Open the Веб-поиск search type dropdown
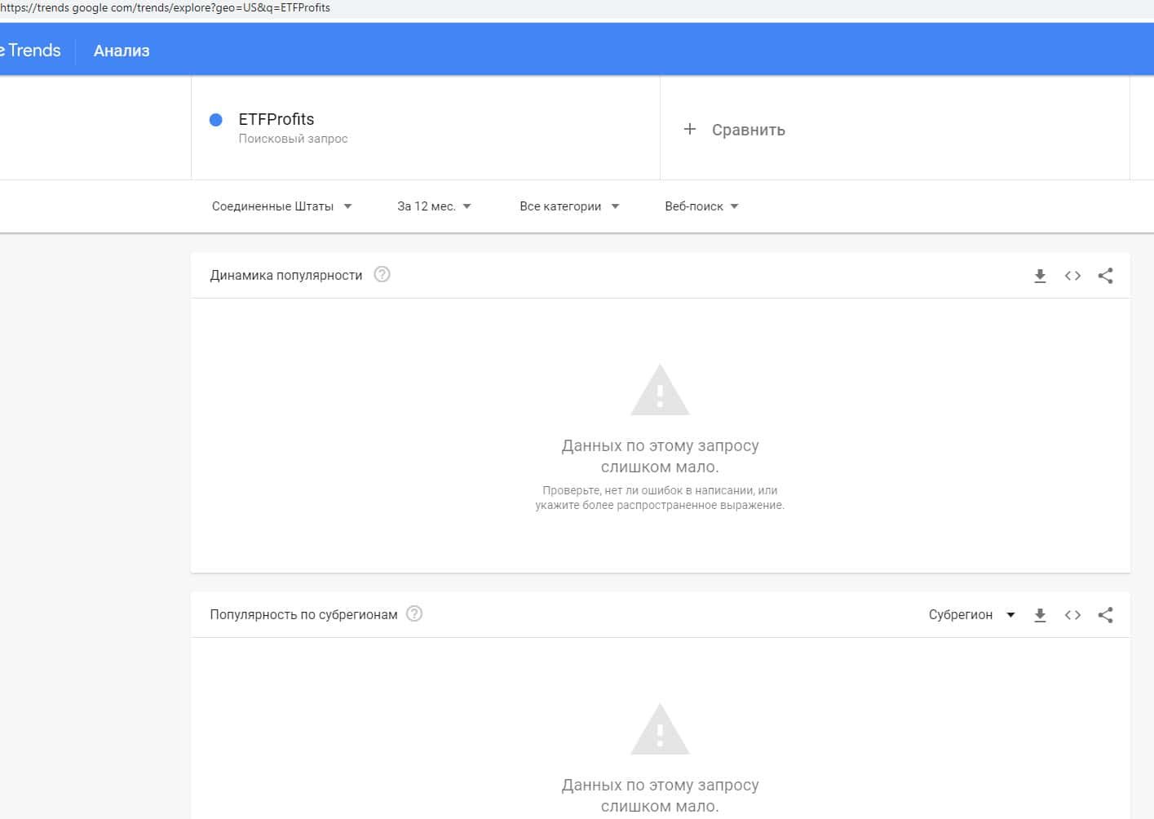1154x819 pixels. tap(701, 206)
